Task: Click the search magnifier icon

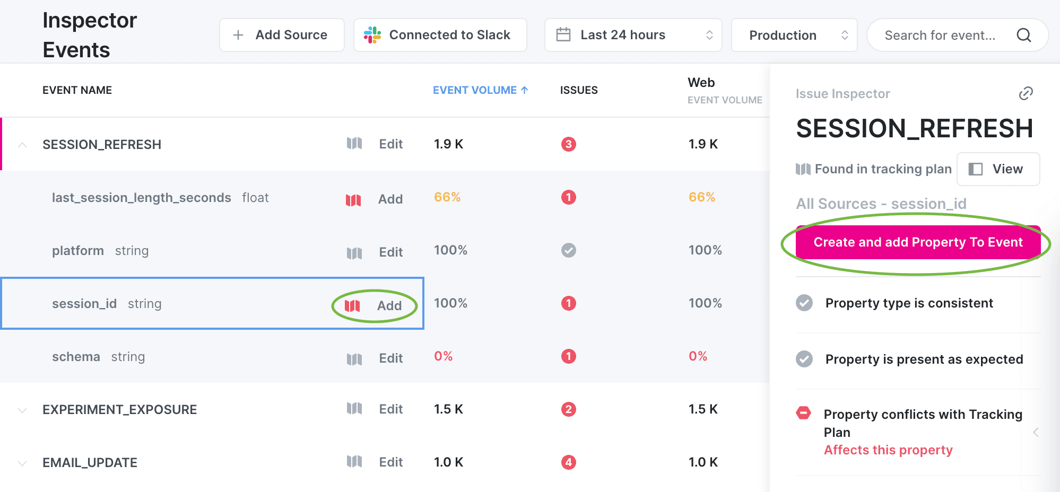Action: (x=1023, y=36)
